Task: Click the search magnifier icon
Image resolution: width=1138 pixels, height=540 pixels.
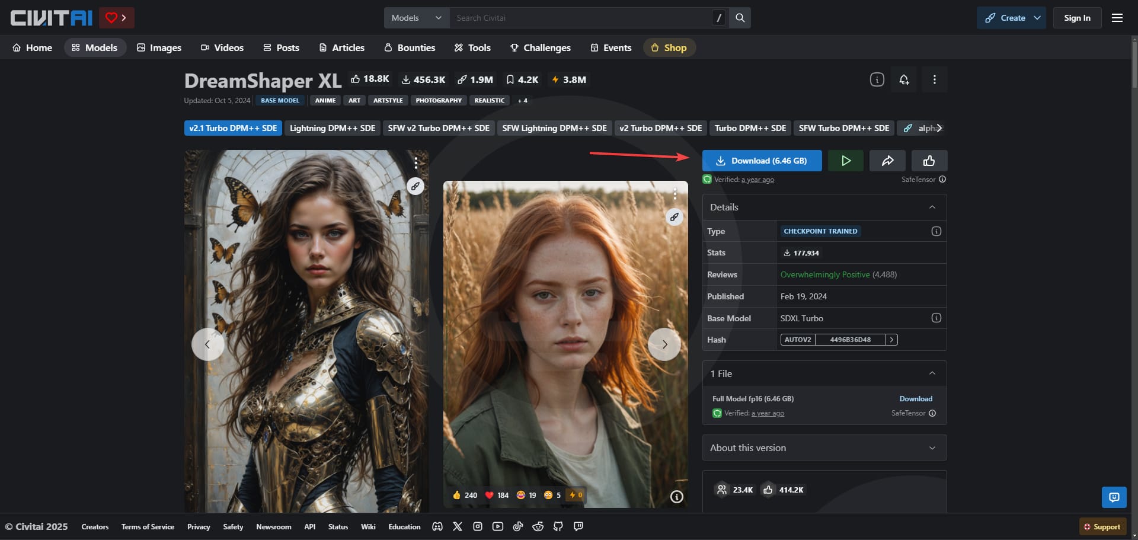Action: click(x=739, y=17)
